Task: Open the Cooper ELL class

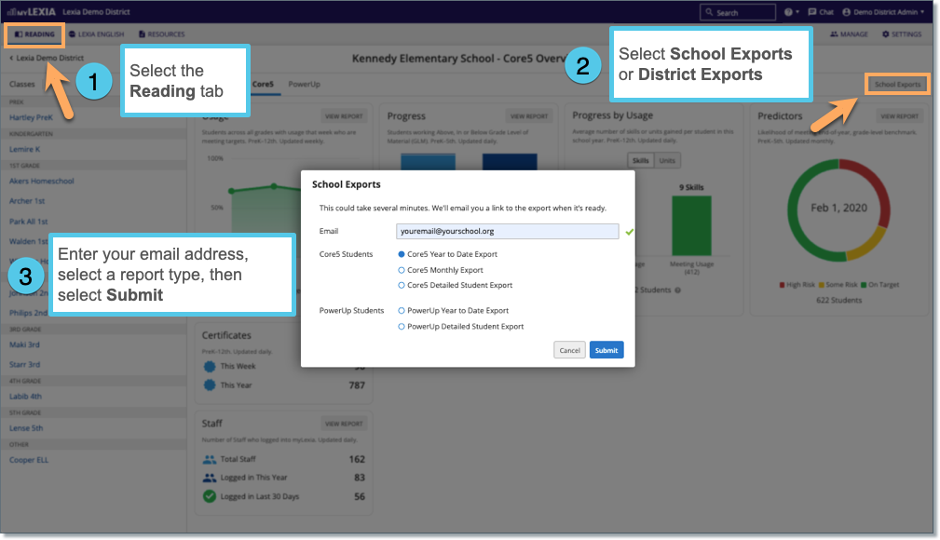Action: 29,460
